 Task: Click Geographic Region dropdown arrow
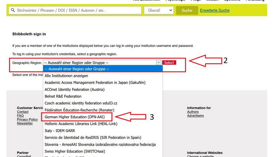pyautogui.click(x=159, y=62)
